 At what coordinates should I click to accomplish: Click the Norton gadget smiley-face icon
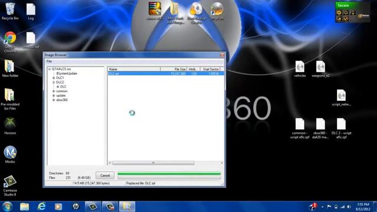click(x=339, y=12)
